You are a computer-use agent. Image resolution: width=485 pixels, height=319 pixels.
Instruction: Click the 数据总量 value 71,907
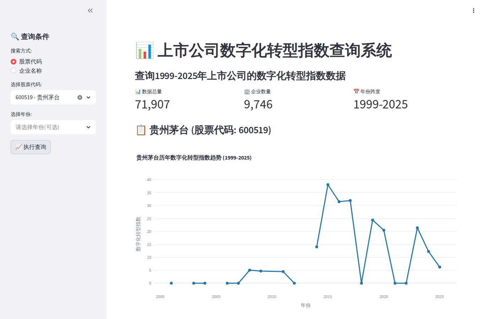pos(152,105)
